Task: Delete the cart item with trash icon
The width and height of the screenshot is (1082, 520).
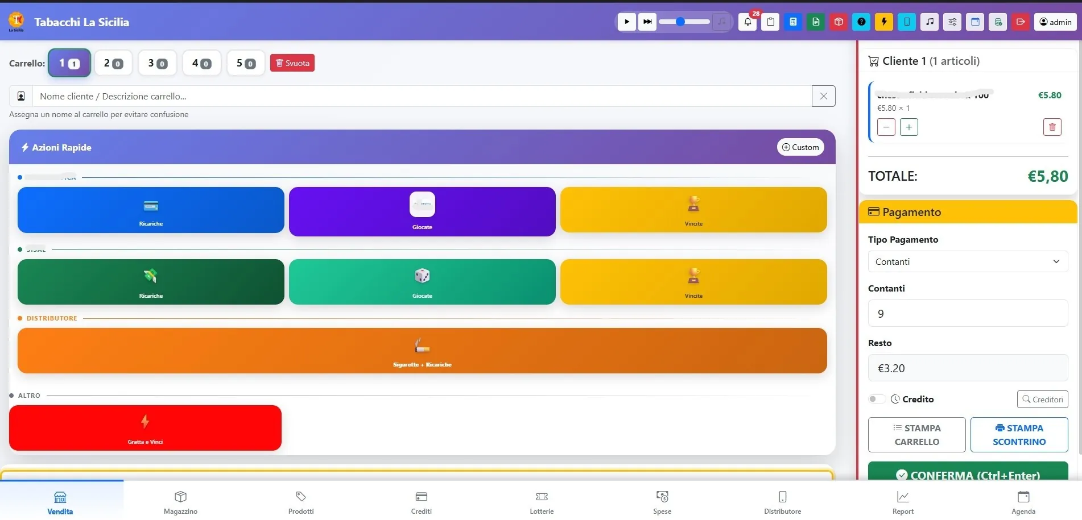Action: 1052,127
